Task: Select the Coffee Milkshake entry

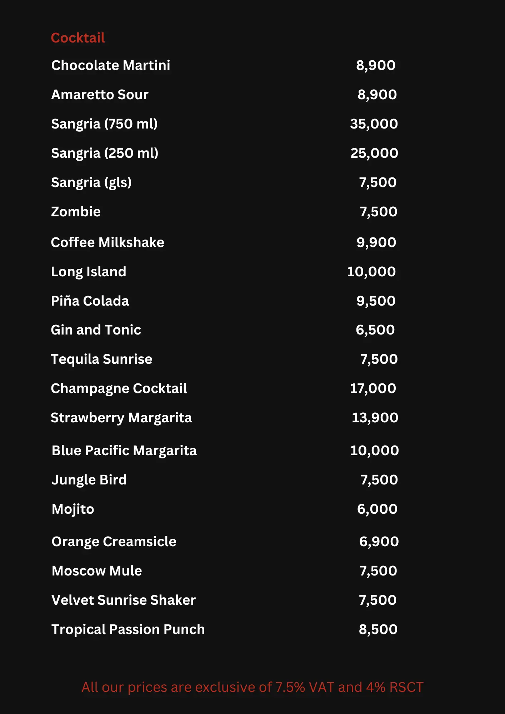Action: [x=107, y=242]
